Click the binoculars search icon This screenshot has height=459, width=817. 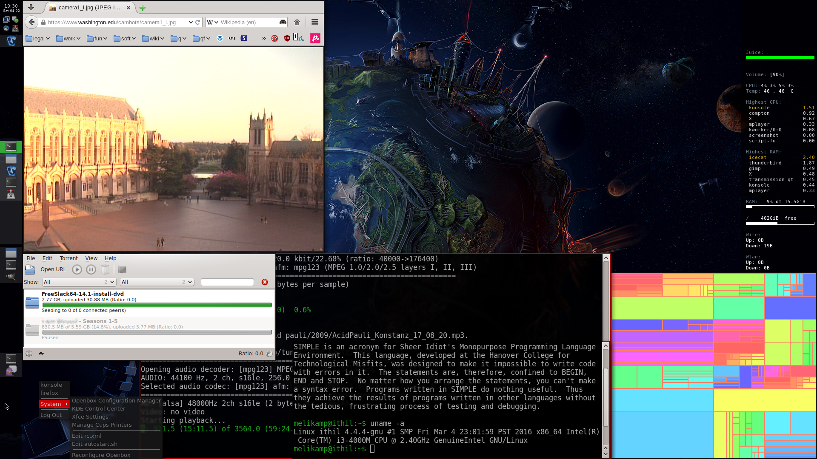point(283,22)
